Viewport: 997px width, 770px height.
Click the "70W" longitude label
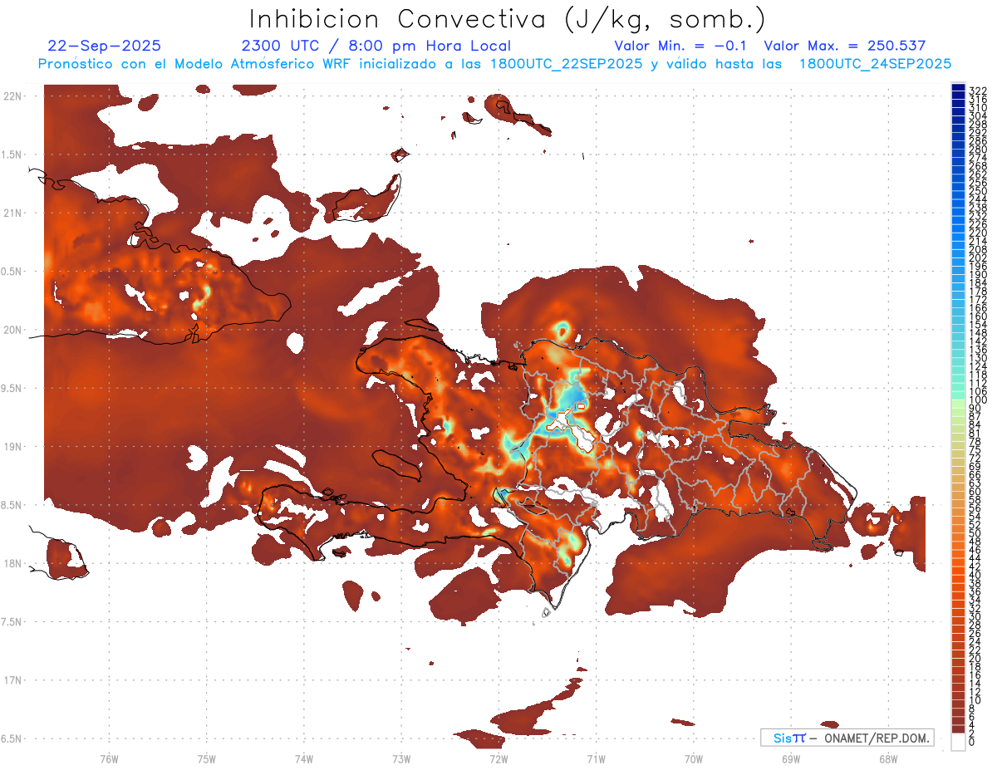click(693, 758)
